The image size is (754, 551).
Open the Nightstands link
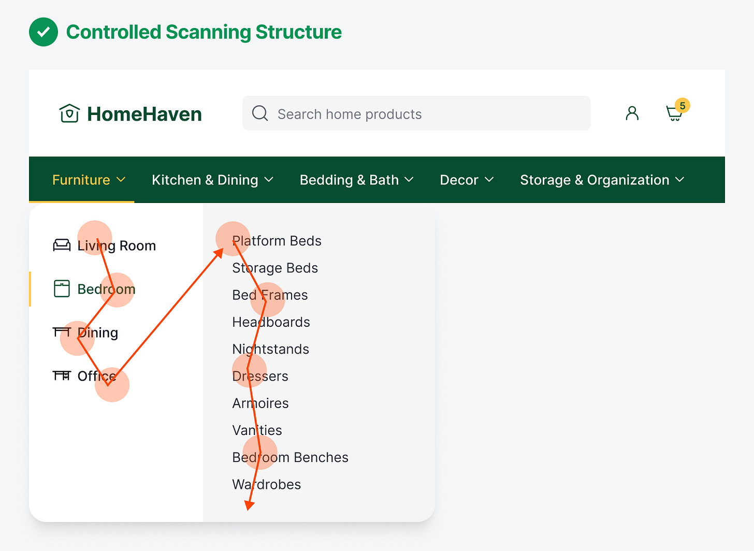click(x=270, y=349)
